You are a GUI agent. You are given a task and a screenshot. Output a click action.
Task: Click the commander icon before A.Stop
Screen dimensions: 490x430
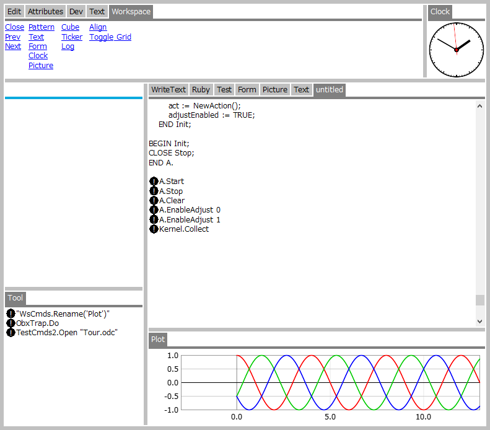154,191
